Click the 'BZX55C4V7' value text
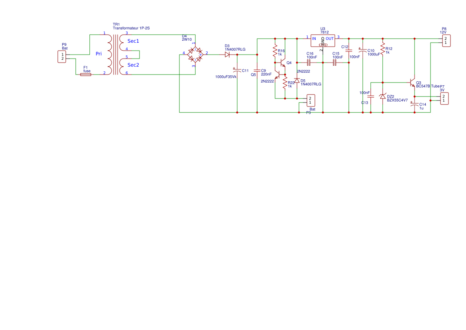Image resolution: width=466 pixels, height=330 pixels. point(397,100)
